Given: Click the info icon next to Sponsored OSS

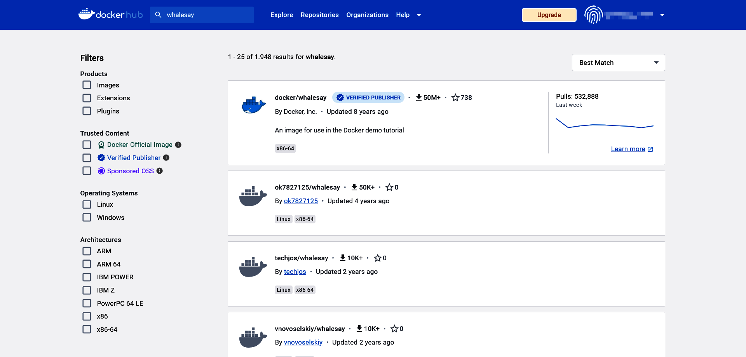Looking at the screenshot, I should click(x=159, y=171).
